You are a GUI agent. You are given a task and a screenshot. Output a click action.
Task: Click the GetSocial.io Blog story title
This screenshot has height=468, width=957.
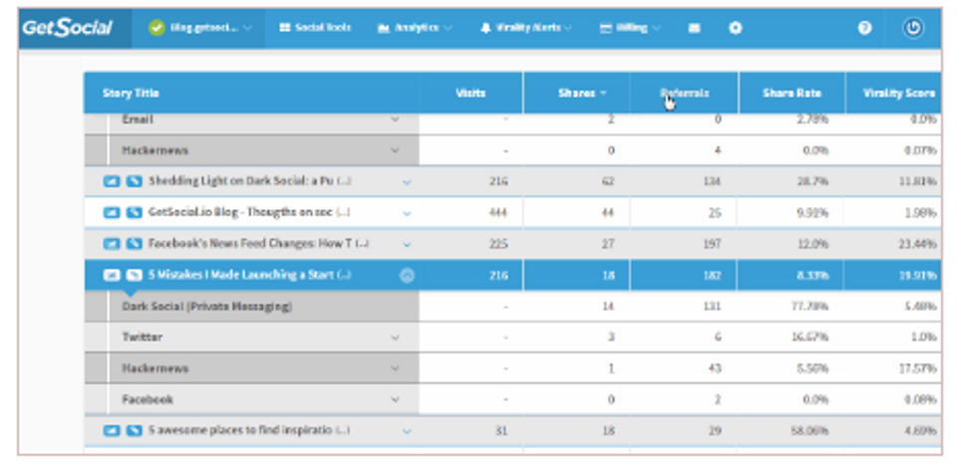[249, 213]
